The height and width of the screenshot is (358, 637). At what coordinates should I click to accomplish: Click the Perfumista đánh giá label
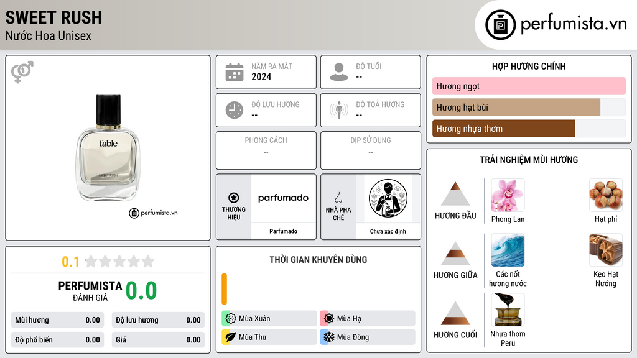90,291
